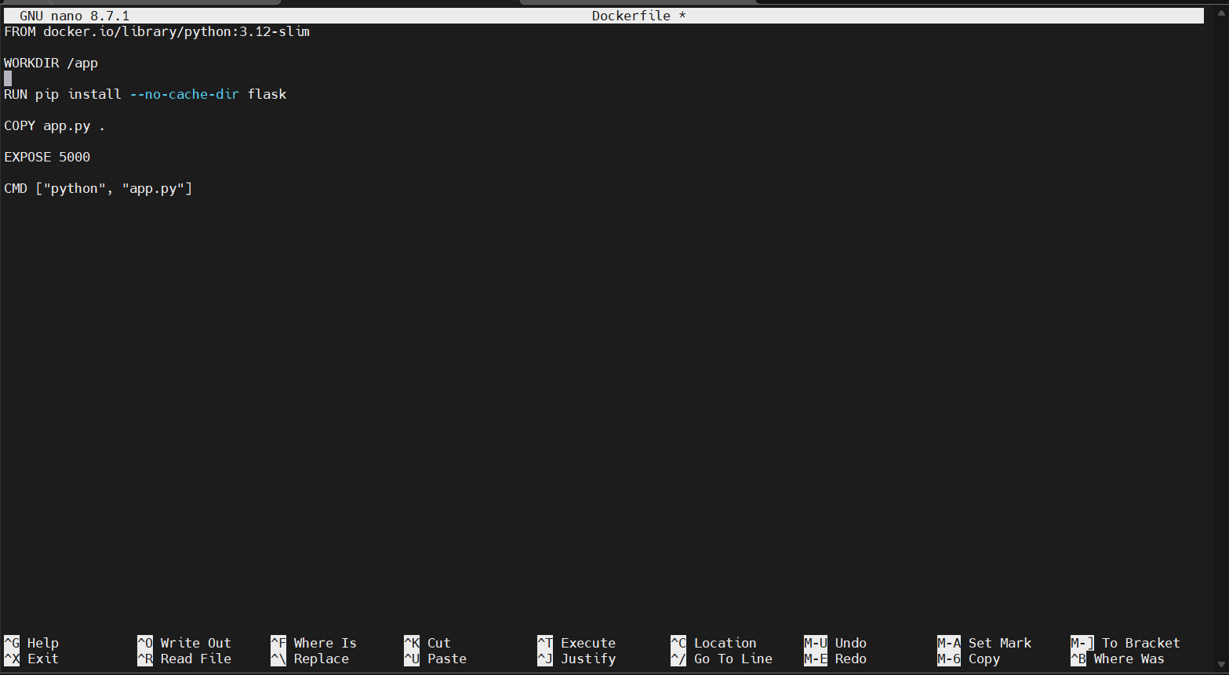The width and height of the screenshot is (1229, 675).
Task: Place cursor on the FROM keyword
Action: coord(20,31)
